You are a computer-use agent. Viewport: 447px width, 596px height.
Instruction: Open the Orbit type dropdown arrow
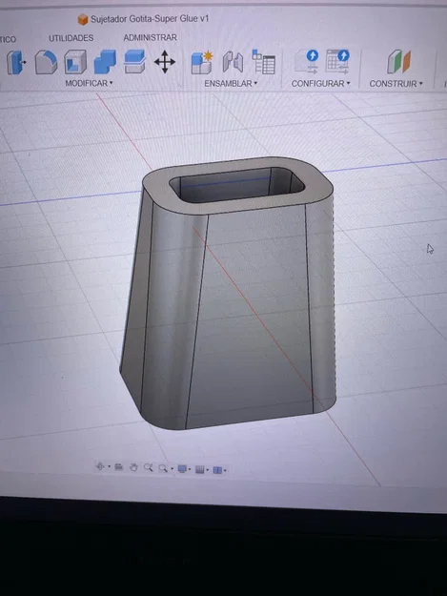(x=109, y=466)
